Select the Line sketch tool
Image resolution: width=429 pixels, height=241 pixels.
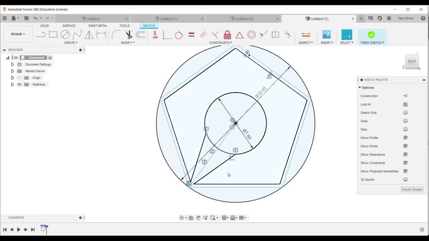click(x=41, y=34)
